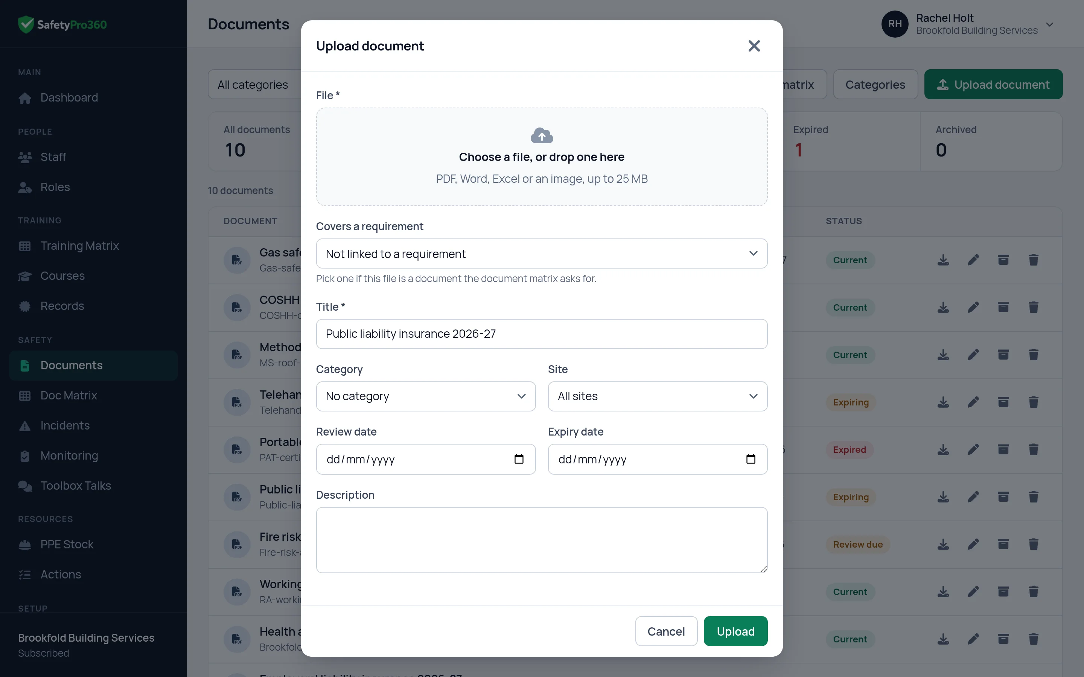Open the Categories button
1084x677 pixels.
click(x=875, y=85)
